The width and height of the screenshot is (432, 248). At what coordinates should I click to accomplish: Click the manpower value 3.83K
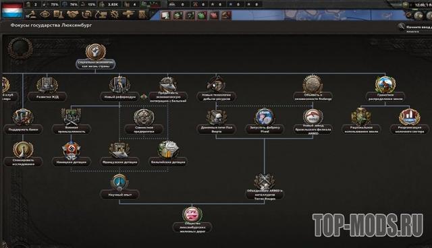(113, 5)
